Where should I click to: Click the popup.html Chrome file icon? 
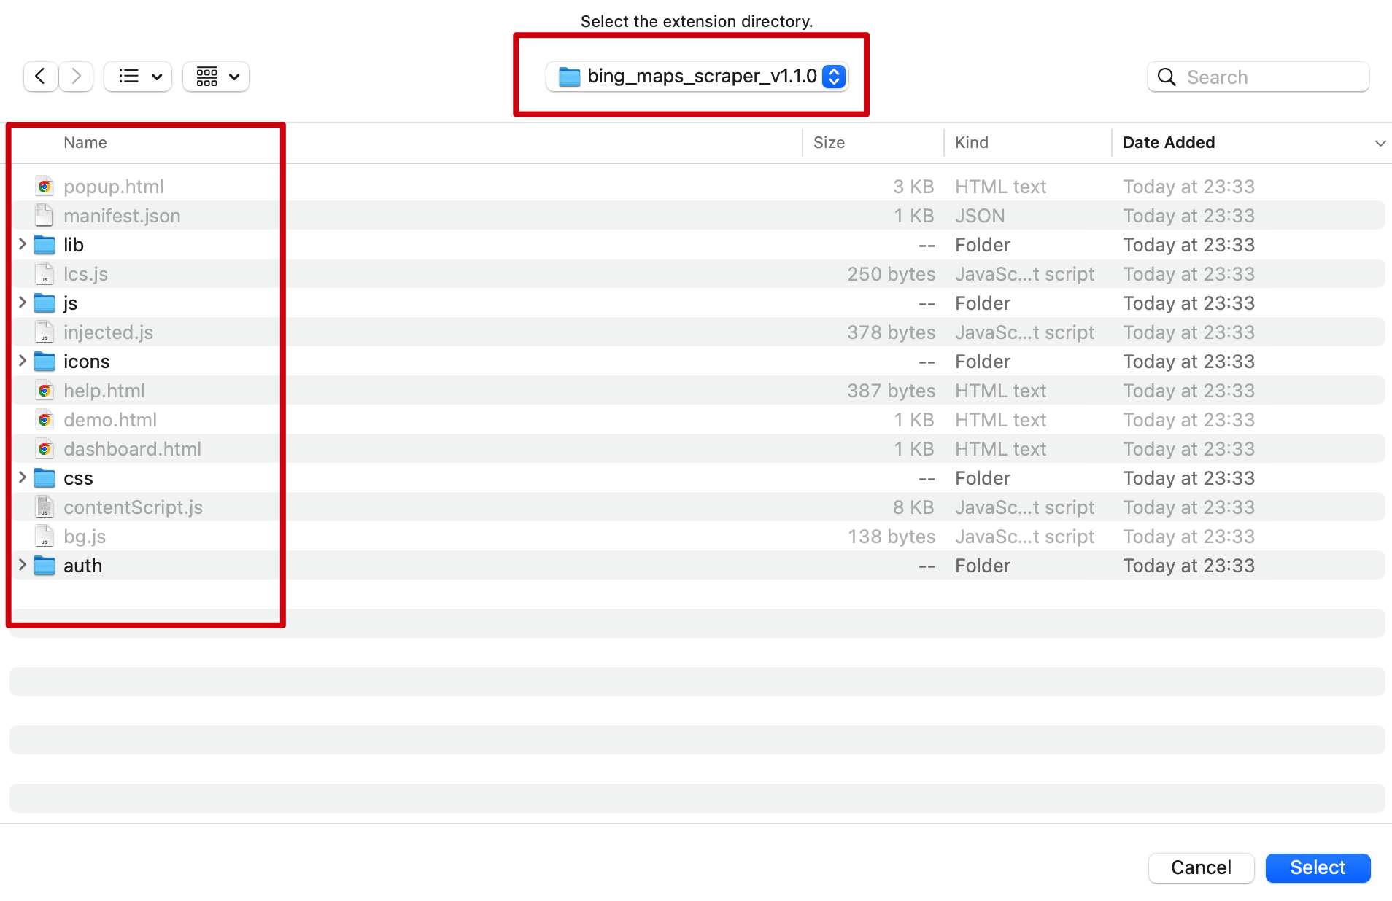(45, 187)
